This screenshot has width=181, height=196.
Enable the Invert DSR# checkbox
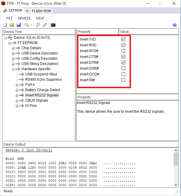tap(123, 68)
